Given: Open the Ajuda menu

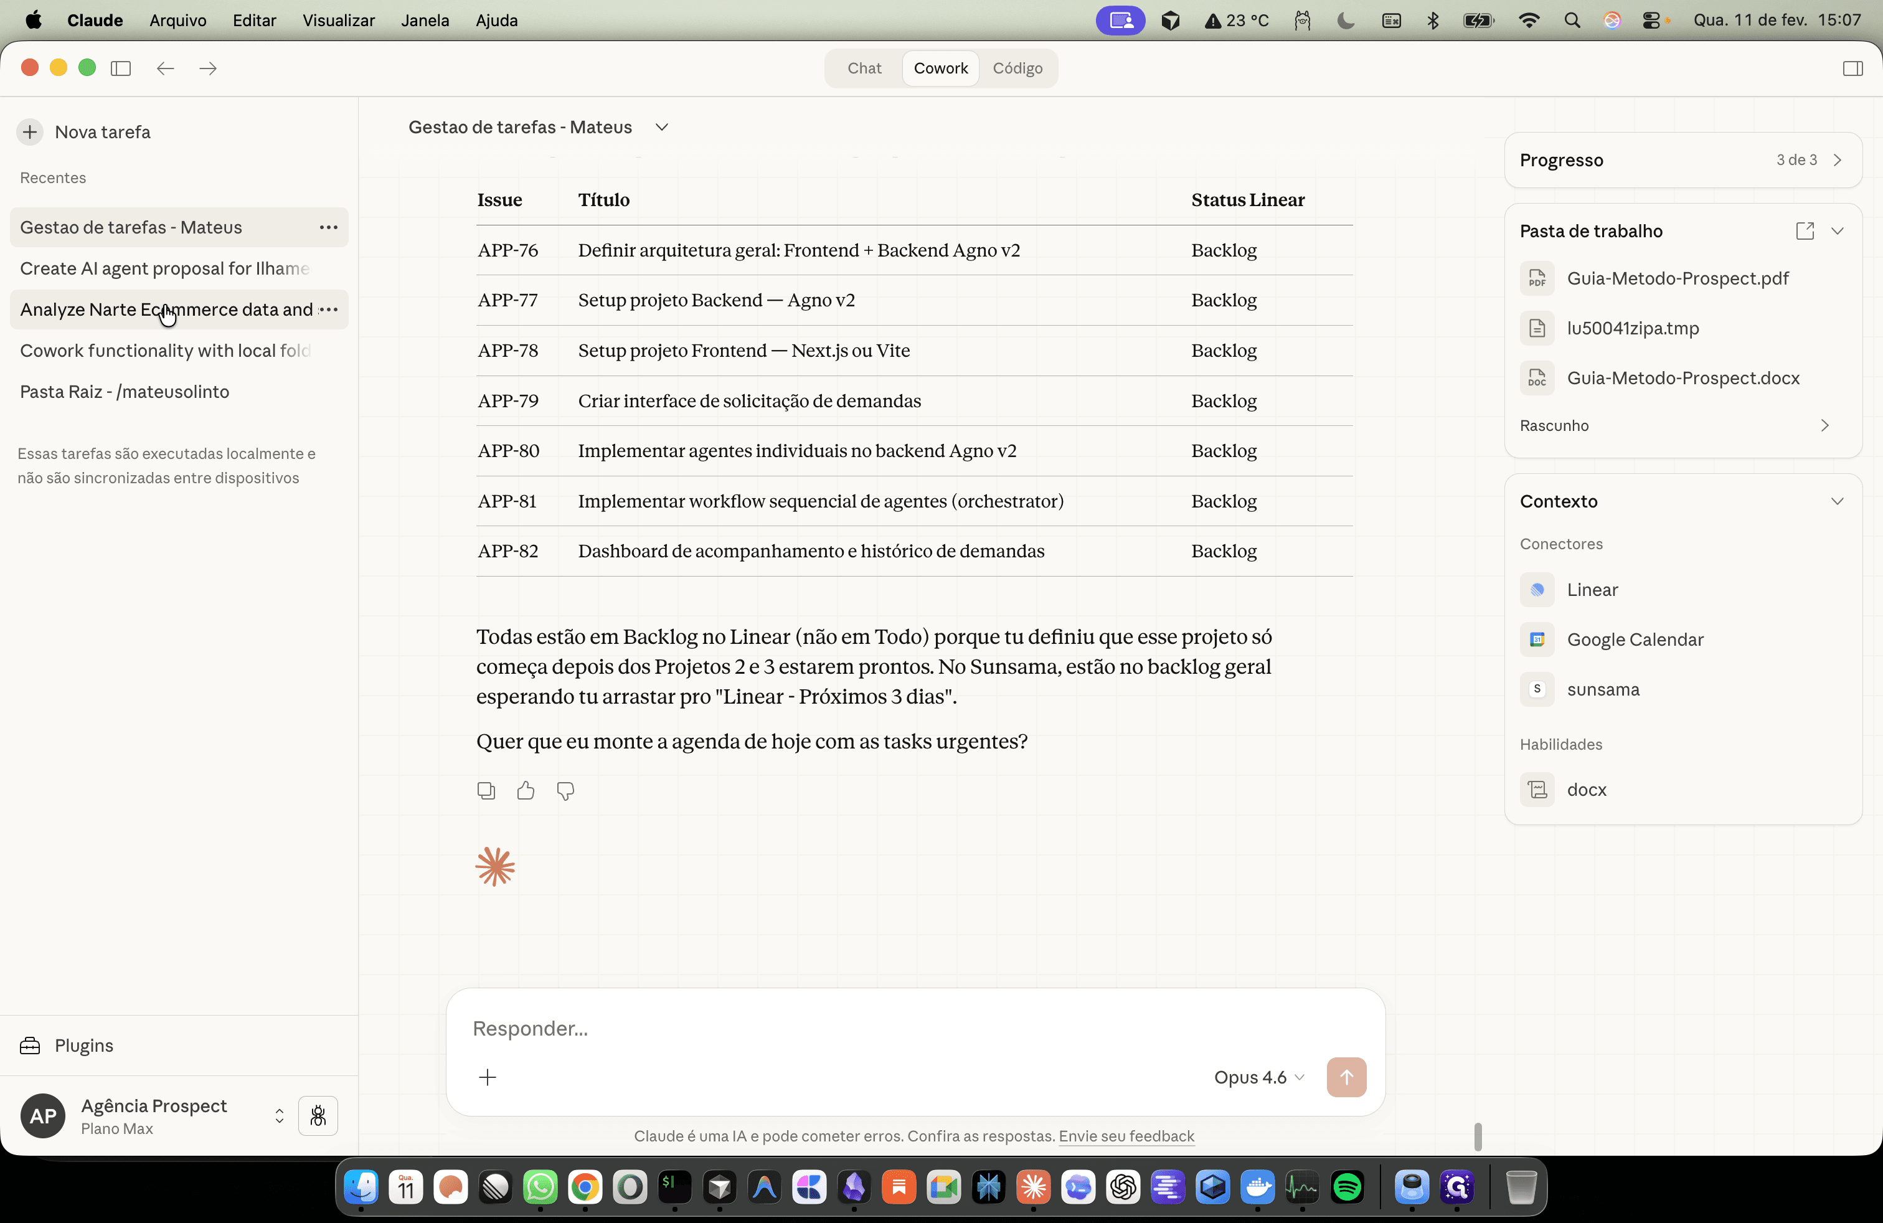Looking at the screenshot, I should click(496, 21).
